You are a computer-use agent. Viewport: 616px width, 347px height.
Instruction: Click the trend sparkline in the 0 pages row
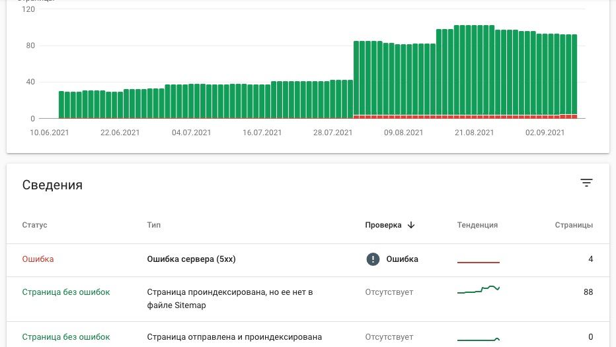coord(478,339)
